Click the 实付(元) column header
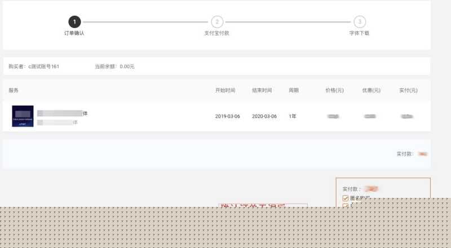Image resolution: width=451 pixels, height=248 pixels. pyautogui.click(x=408, y=91)
